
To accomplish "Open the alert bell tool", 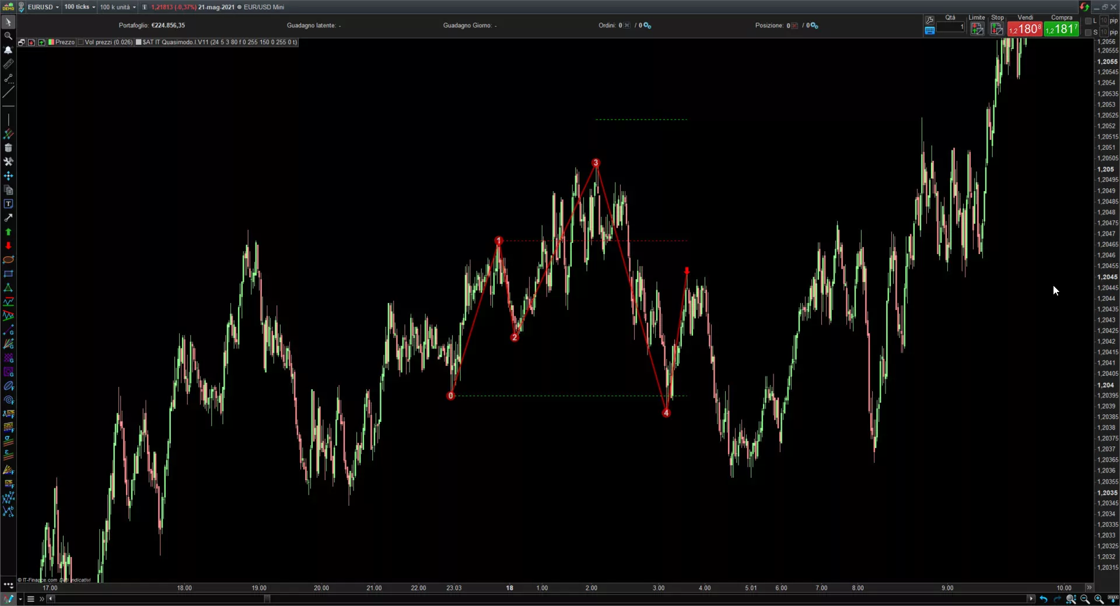I will coord(8,50).
